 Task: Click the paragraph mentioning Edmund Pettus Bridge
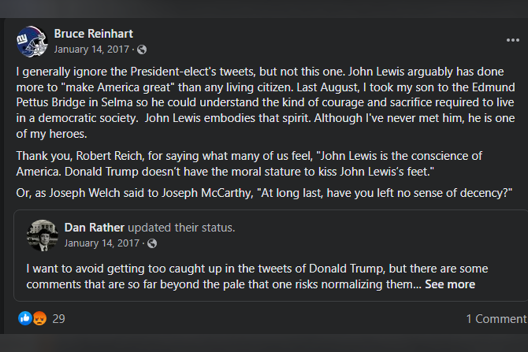pos(265,103)
